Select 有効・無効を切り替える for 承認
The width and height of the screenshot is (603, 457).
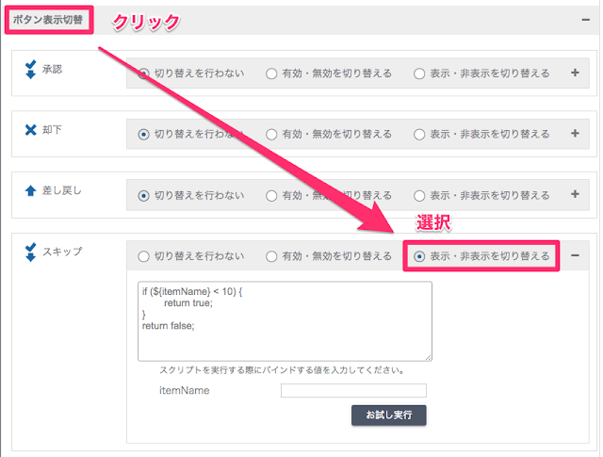click(x=271, y=73)
